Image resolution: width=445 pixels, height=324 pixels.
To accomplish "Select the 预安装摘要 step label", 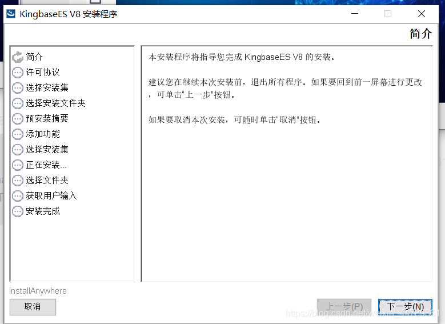I will pos(47,118).
